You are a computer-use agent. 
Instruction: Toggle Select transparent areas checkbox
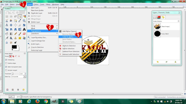[x=6, y=67]
